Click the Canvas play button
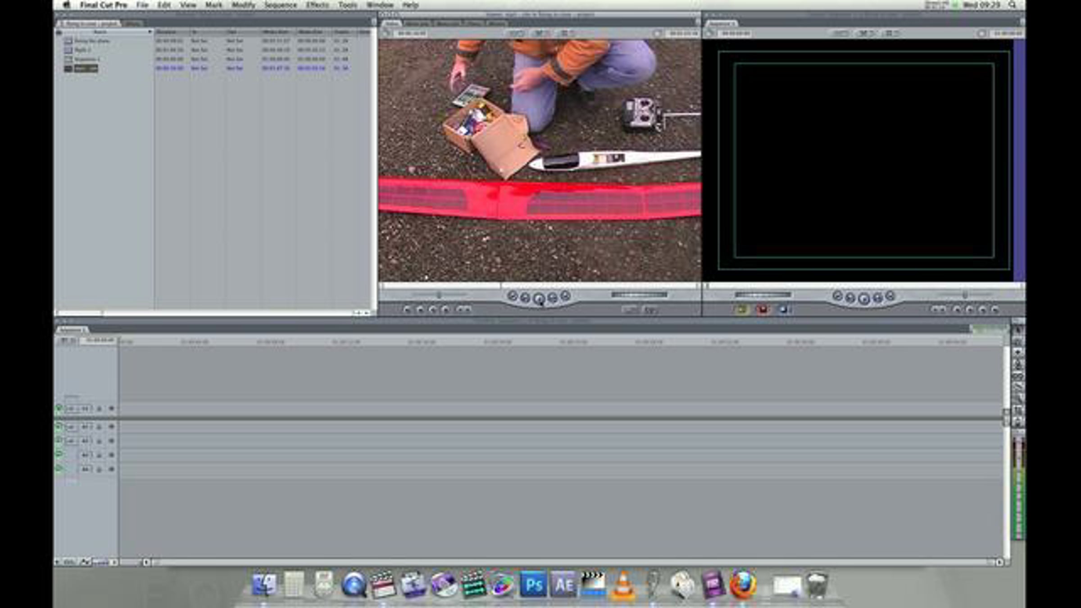Viewport: 1081px width, 608px height. point(863,298)
